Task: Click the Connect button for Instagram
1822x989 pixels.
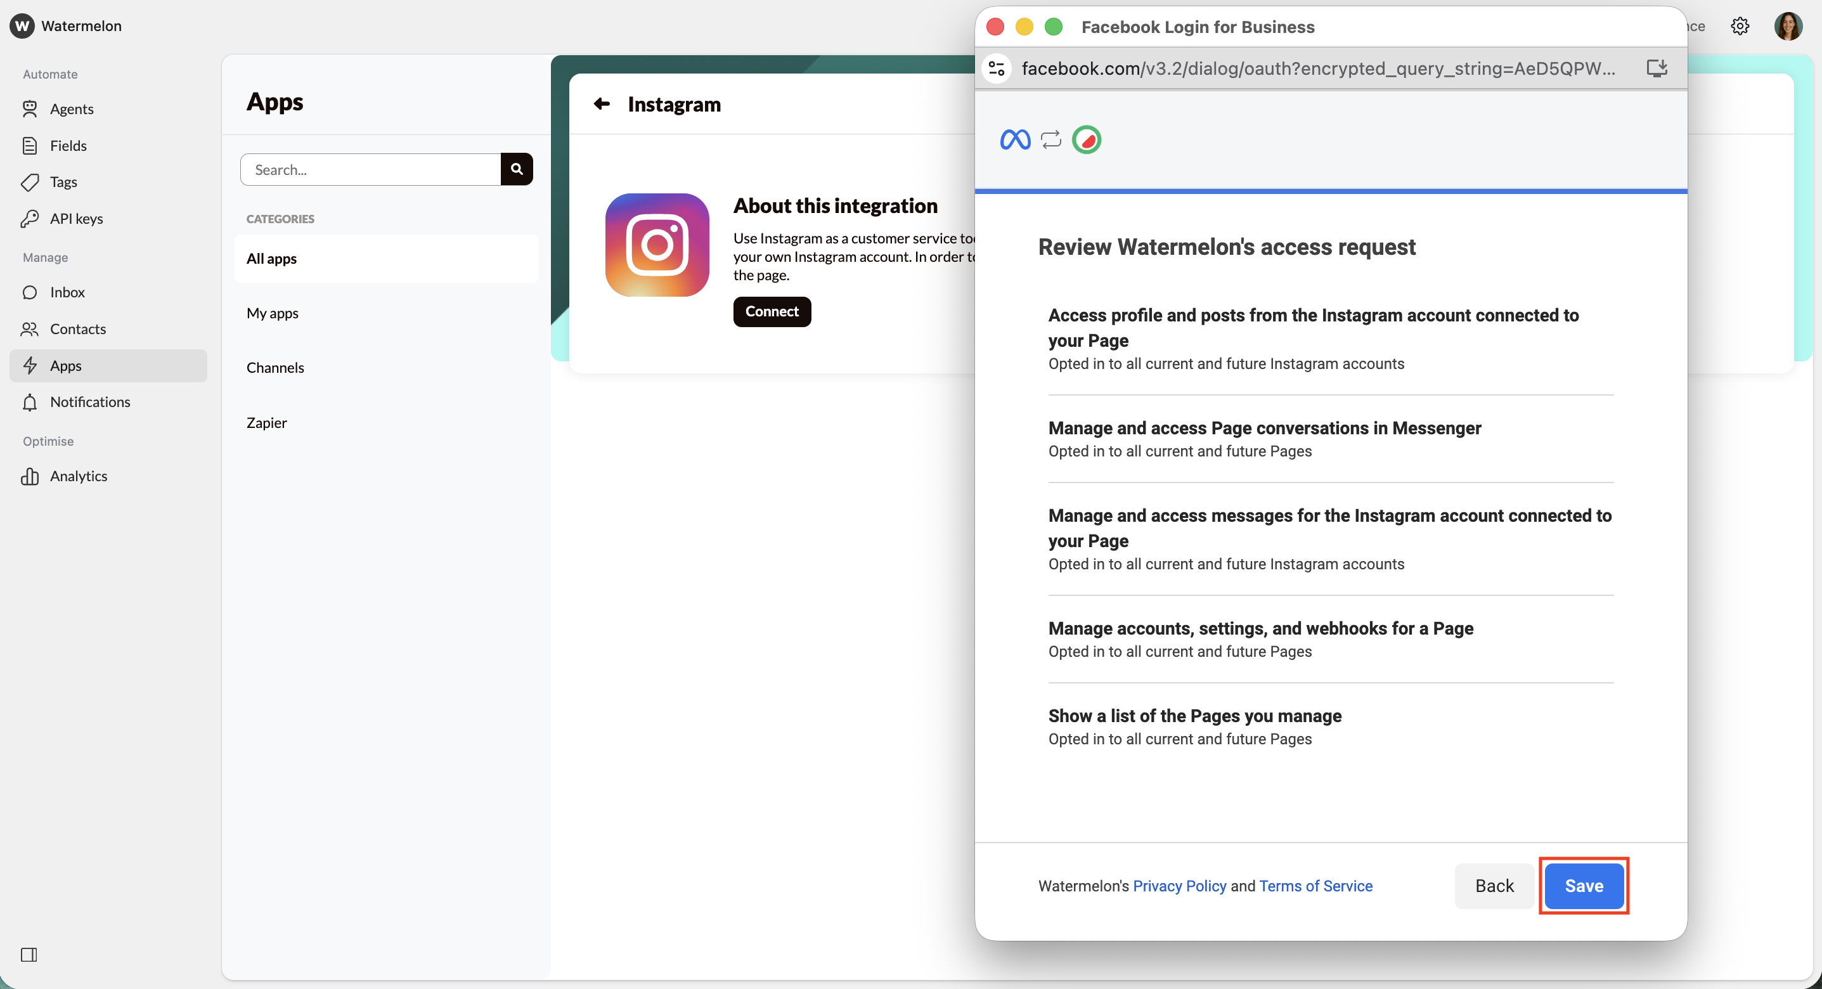Action: [x=772, y=311]
